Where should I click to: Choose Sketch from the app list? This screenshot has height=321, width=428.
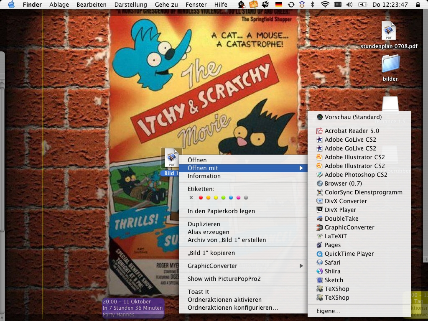pos(359,280)
